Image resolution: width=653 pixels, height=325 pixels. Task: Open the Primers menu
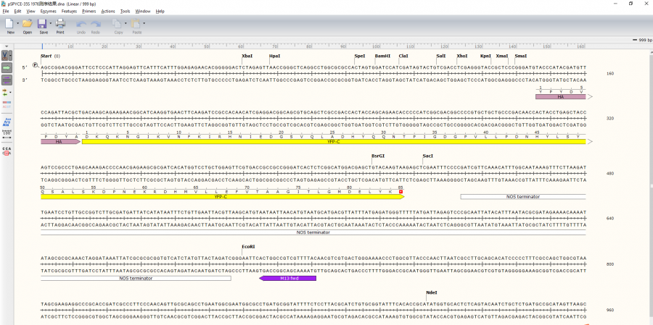click(x=89, y=12)
